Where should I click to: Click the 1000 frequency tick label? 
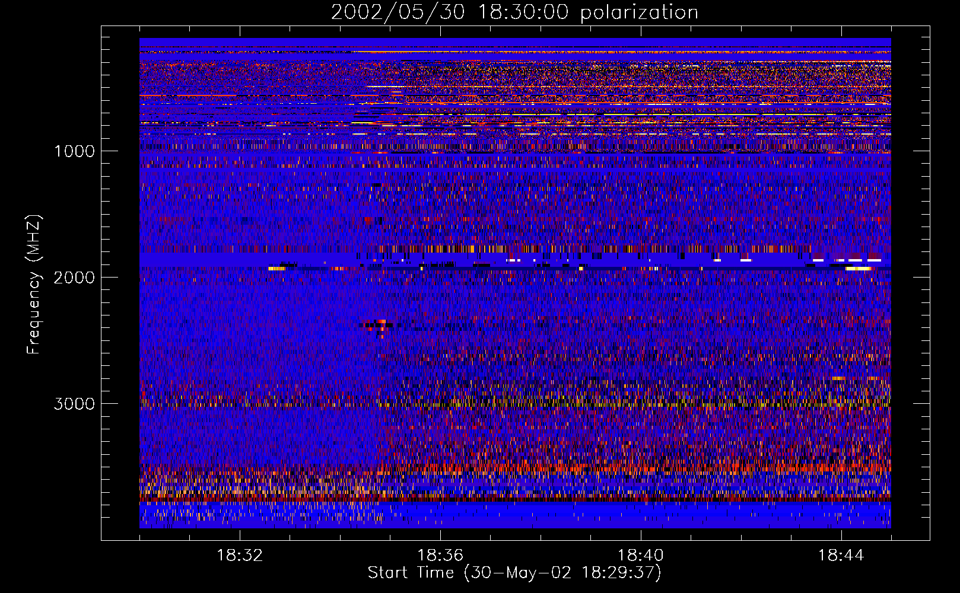click(74, 151)
